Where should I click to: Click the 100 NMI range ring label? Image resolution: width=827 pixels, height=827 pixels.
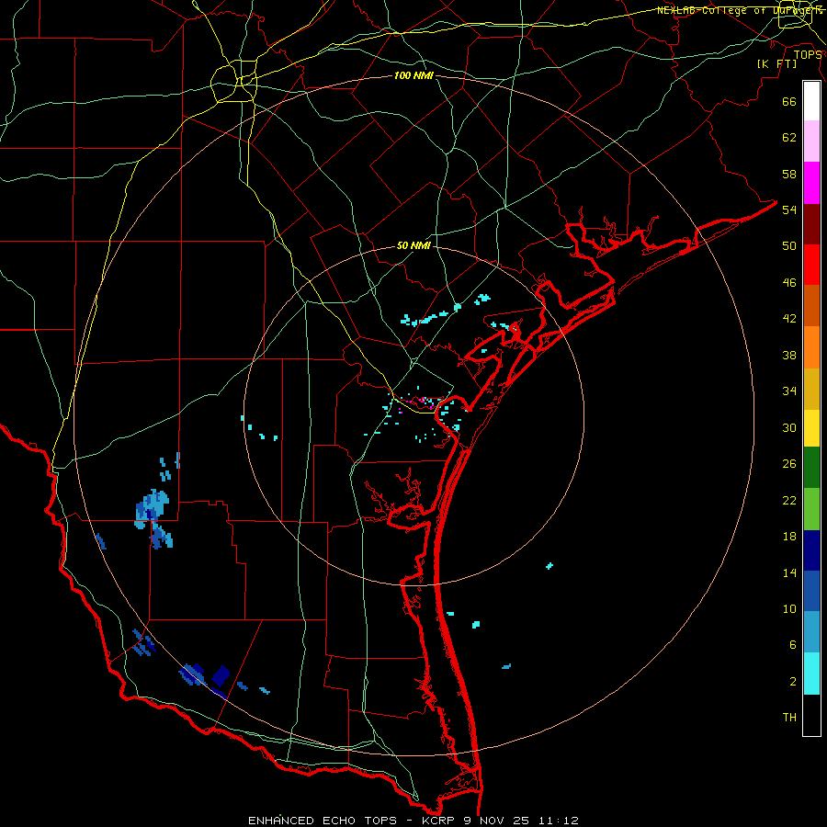point(413,75)
